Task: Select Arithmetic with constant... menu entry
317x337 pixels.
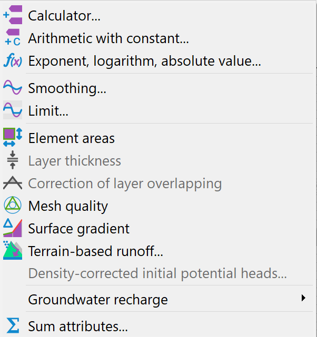Action: pyautogui.click(x=108, y=38)
